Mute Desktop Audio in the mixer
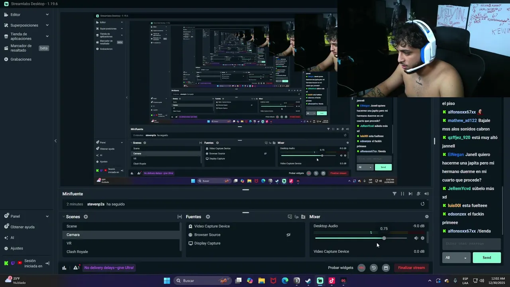The image size is (510, 287). pyautogui.click(x=416, y=238)
